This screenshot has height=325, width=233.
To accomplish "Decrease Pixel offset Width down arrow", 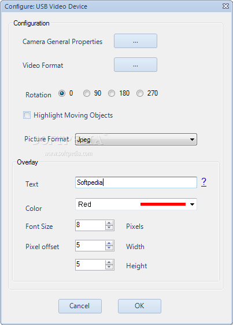I will point(109,248).
